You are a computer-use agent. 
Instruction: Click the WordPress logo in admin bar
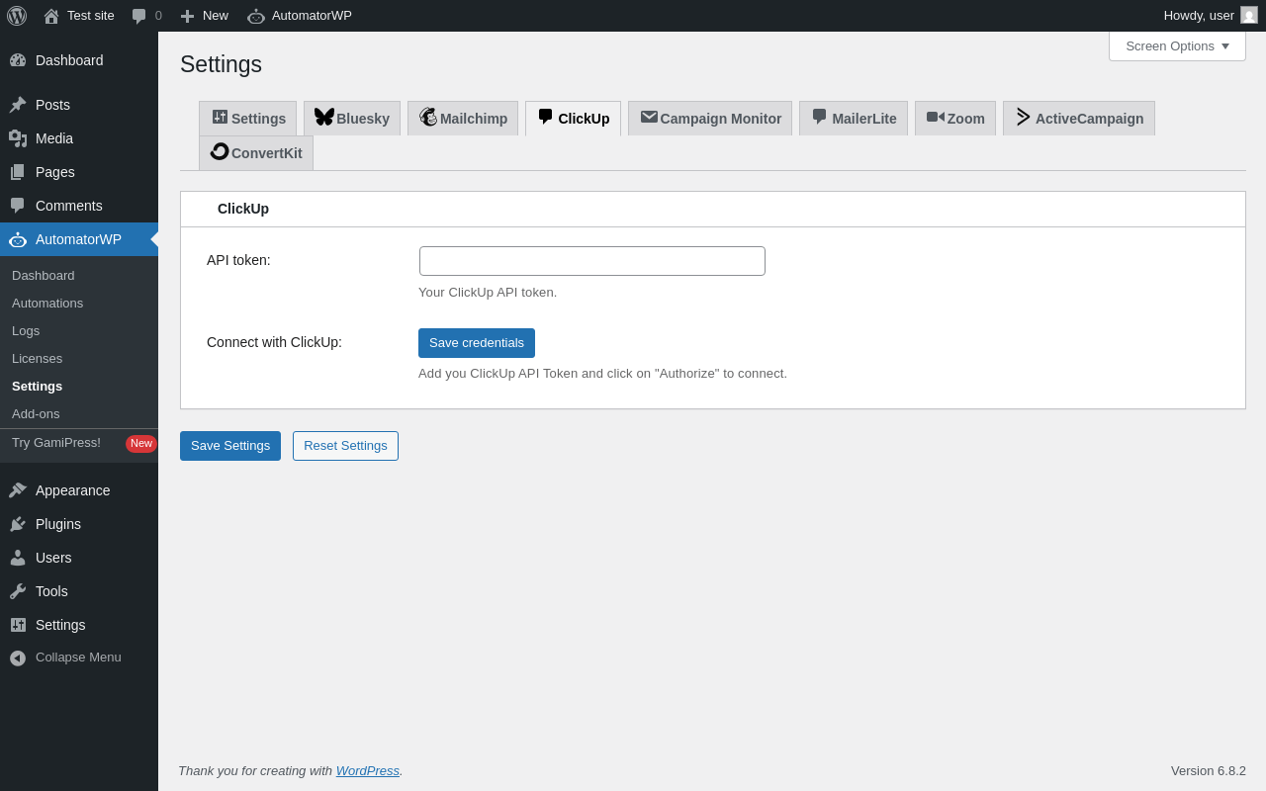coord(17,16)
